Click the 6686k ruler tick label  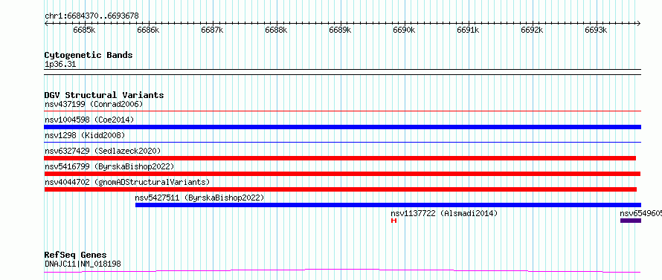149,30
